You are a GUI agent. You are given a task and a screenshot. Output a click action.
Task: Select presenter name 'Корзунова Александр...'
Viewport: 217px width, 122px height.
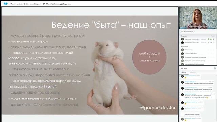click(x=192, y=39)
